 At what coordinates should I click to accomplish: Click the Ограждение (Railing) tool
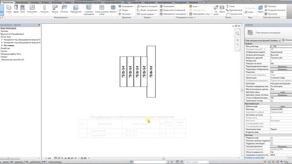(126, 6)
